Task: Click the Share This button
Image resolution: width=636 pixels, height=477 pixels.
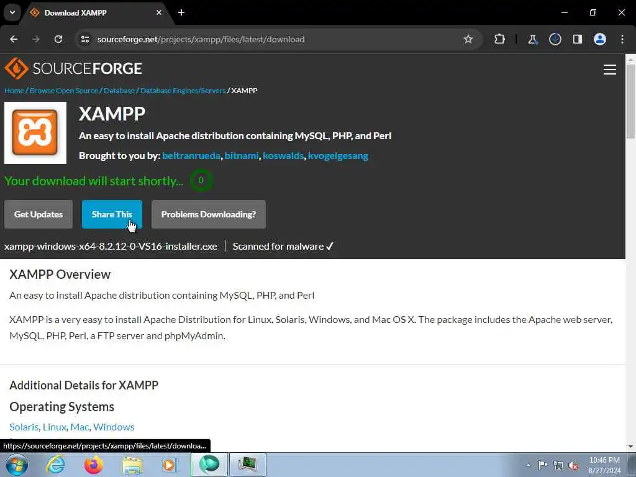Action: 112,214
